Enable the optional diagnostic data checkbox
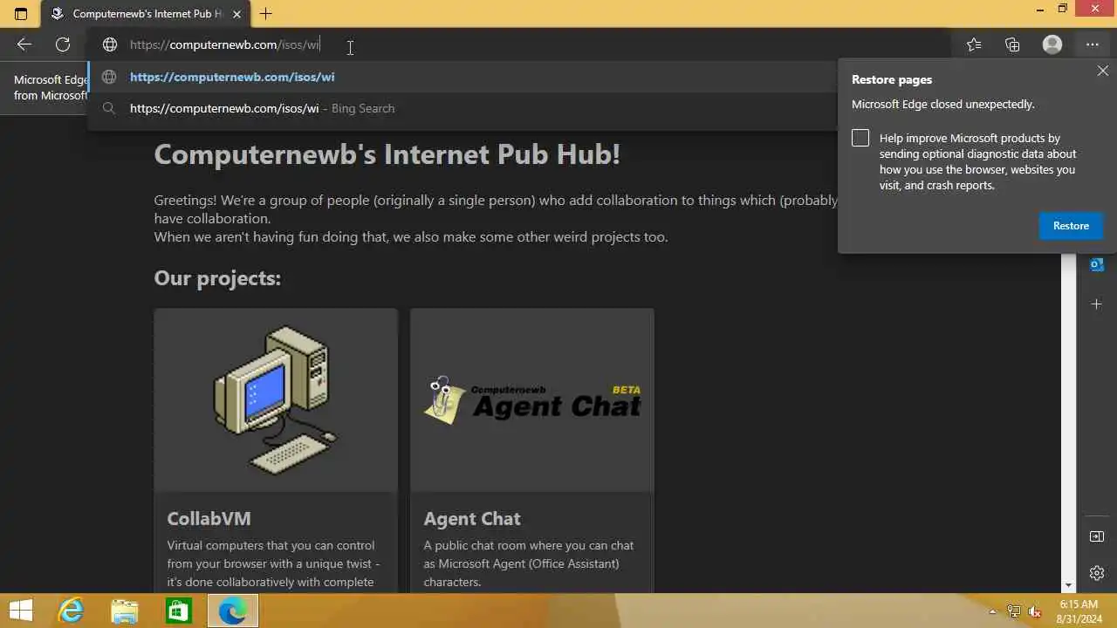 tap(860, 138)
